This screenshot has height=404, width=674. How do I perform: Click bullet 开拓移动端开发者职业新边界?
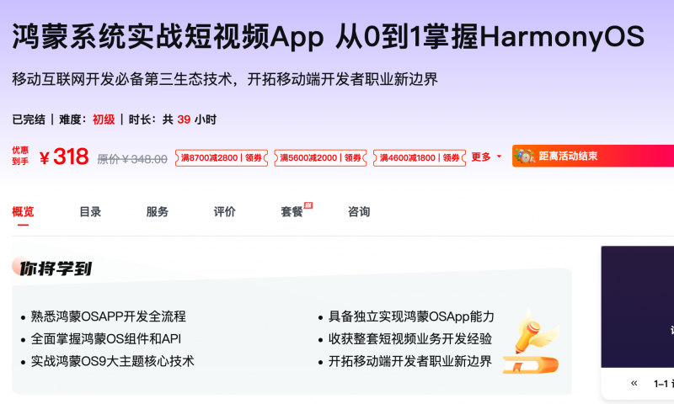[x=410, y=362]
